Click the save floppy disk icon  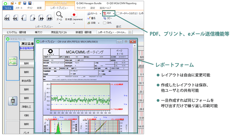(x=25, y=3)
